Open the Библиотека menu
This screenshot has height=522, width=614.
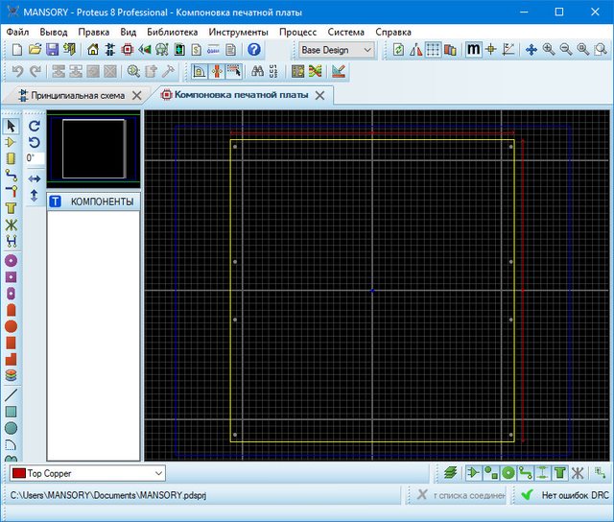click(174, 32)
